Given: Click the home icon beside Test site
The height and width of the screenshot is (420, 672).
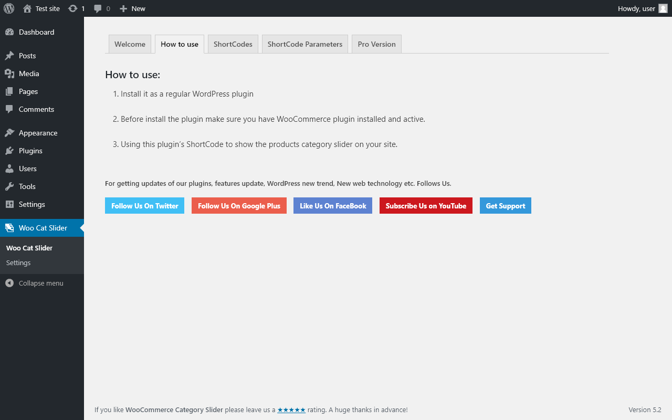Looking at the screenshot, I should click(x=27, y=8).
